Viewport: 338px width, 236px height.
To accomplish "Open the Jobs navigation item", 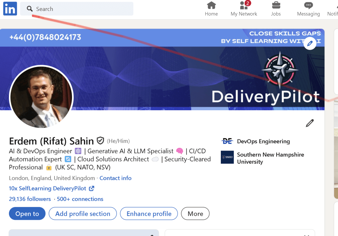I will [x=276, y=9].
